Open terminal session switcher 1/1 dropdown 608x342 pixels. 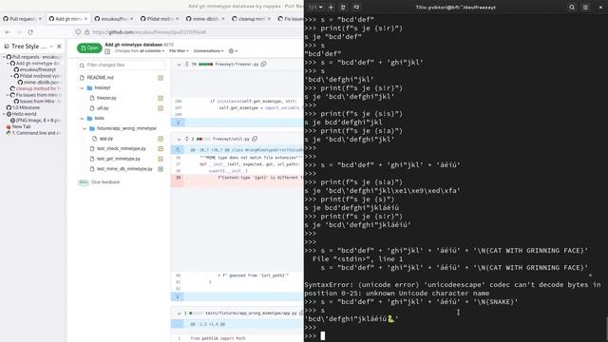(316, 7)
